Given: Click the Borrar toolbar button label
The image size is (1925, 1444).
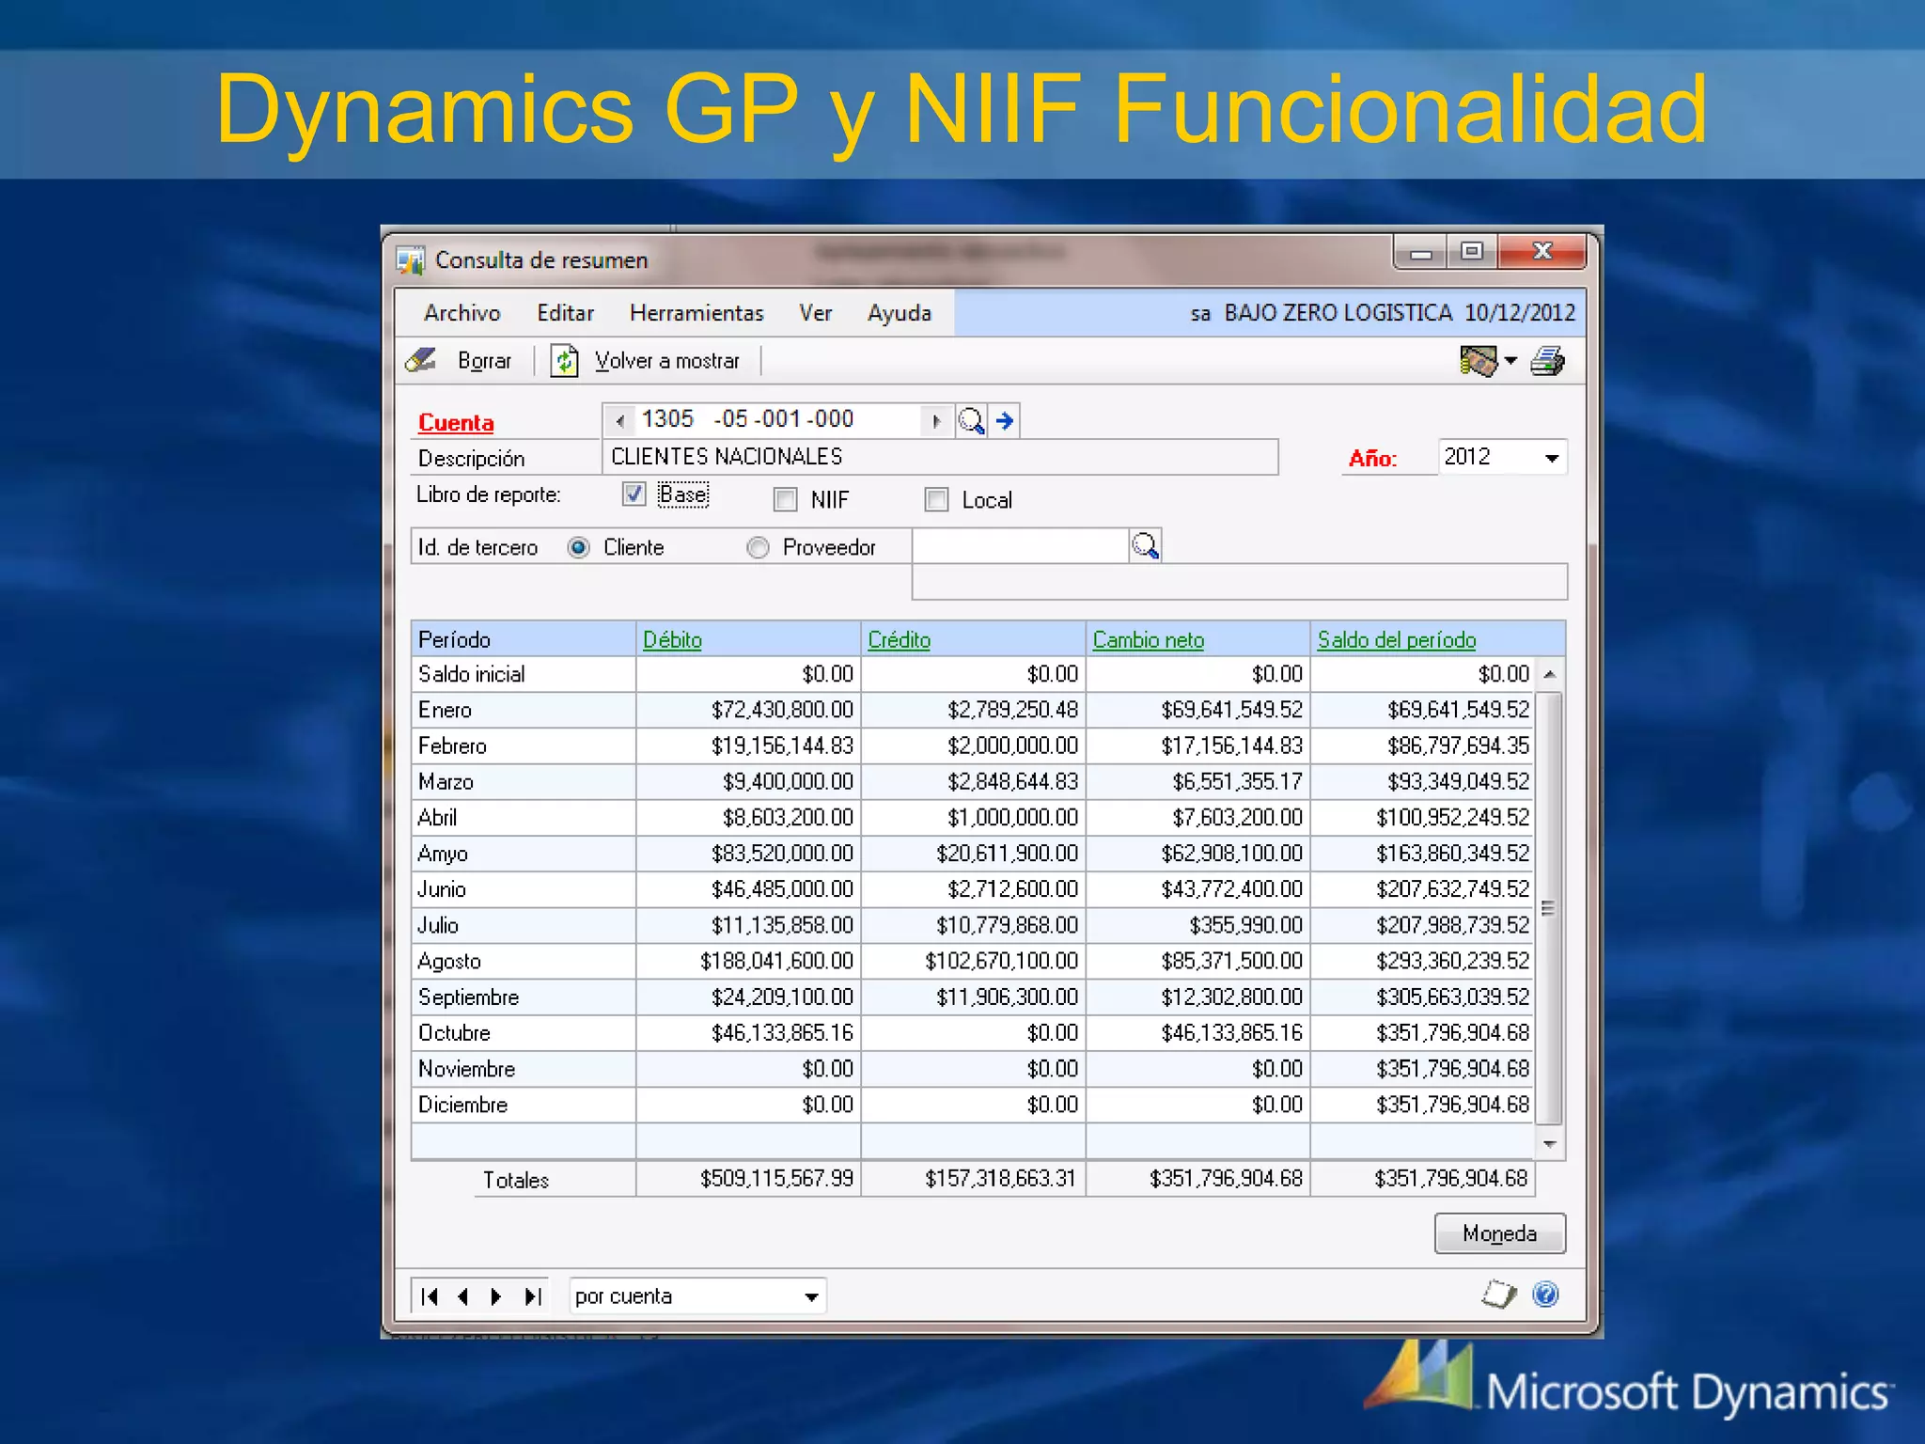Looking at the screenshot, I should tap(484, 361).
